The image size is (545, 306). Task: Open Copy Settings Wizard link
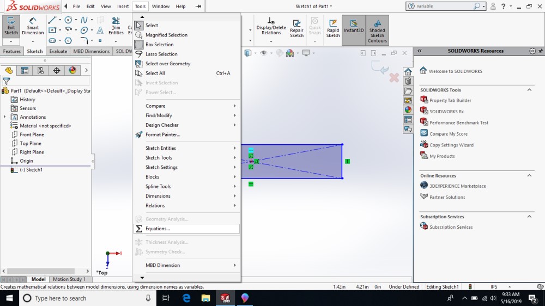[x=451, y=145]
